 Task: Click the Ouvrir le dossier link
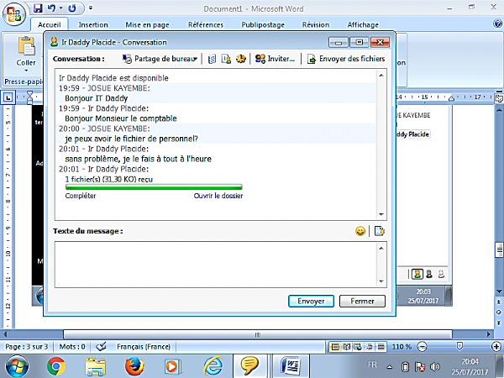click(x=218, y=196)
